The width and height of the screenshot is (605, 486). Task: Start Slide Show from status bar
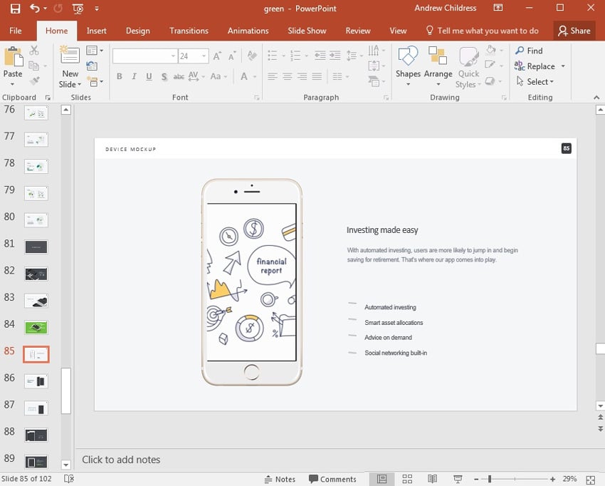click(x=458, y=479)
